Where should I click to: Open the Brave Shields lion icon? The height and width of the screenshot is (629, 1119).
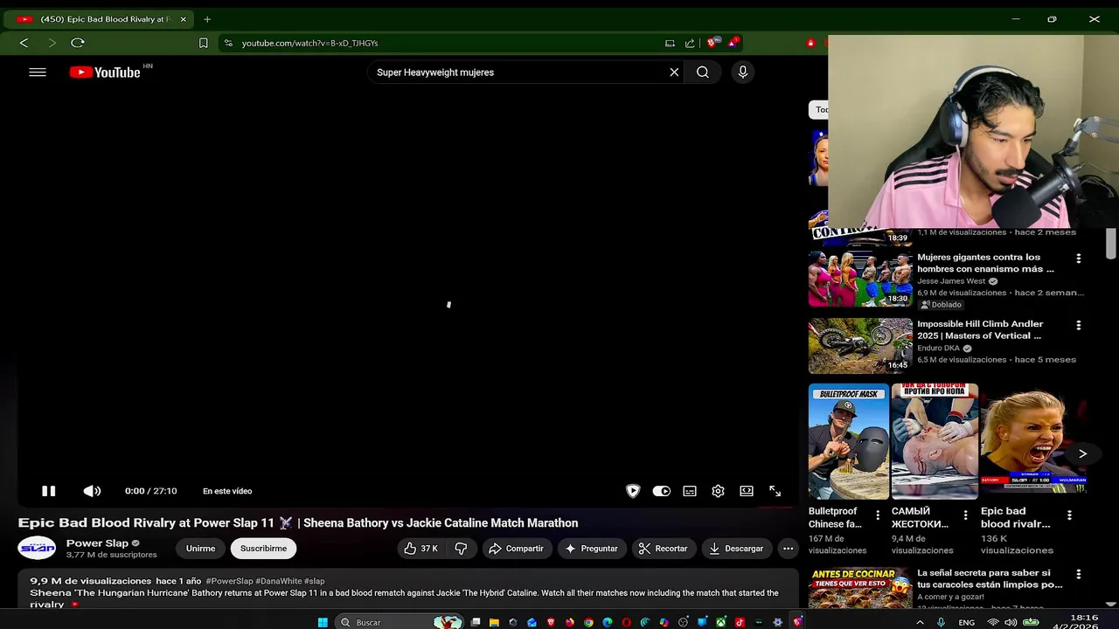click(713, 43)
